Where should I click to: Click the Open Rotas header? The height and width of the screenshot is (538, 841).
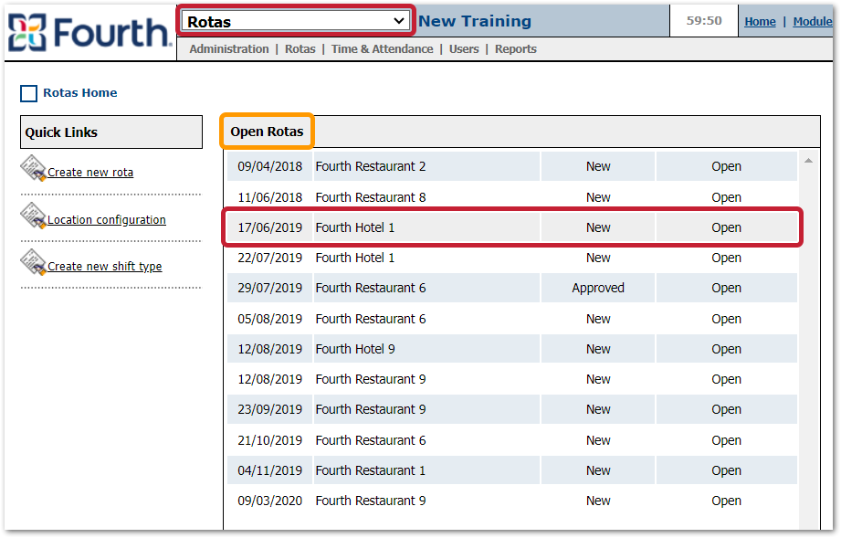point(267,132)
